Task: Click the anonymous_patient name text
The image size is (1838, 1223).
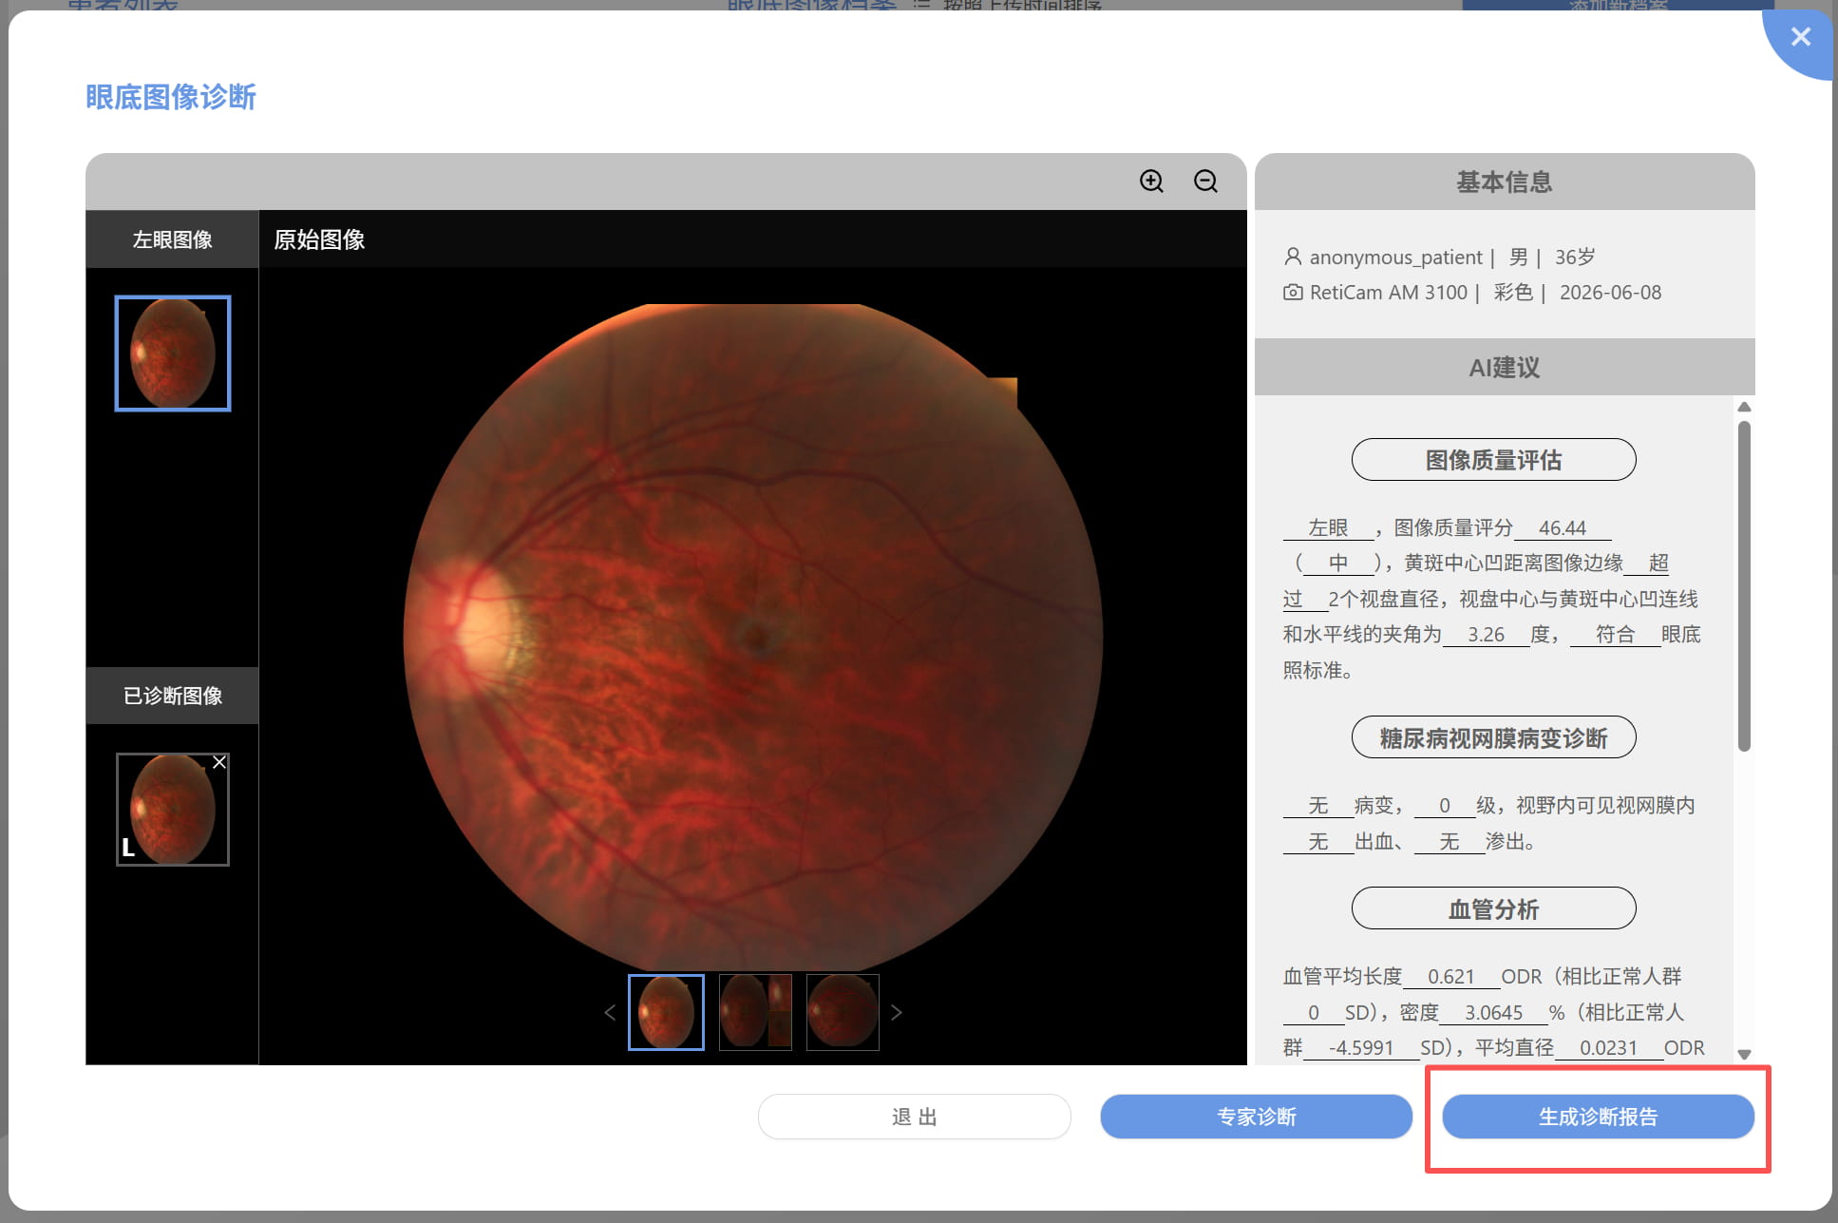Action: (x=1395, y=258)
